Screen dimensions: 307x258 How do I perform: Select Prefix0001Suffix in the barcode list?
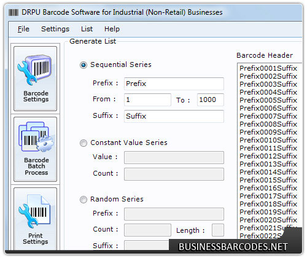268,68
